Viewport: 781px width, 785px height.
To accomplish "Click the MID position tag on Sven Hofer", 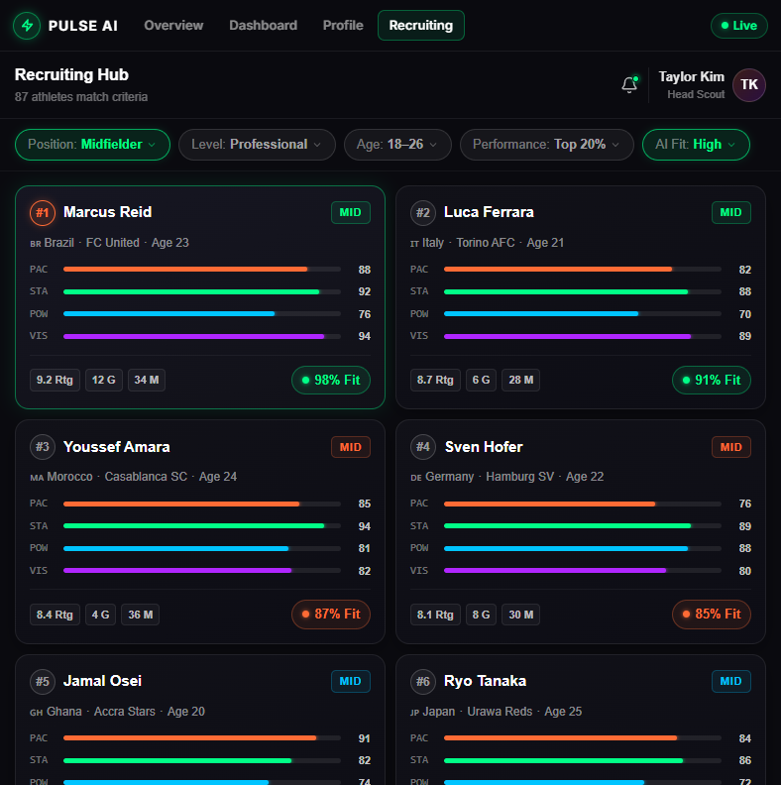I will pos(730,447).
